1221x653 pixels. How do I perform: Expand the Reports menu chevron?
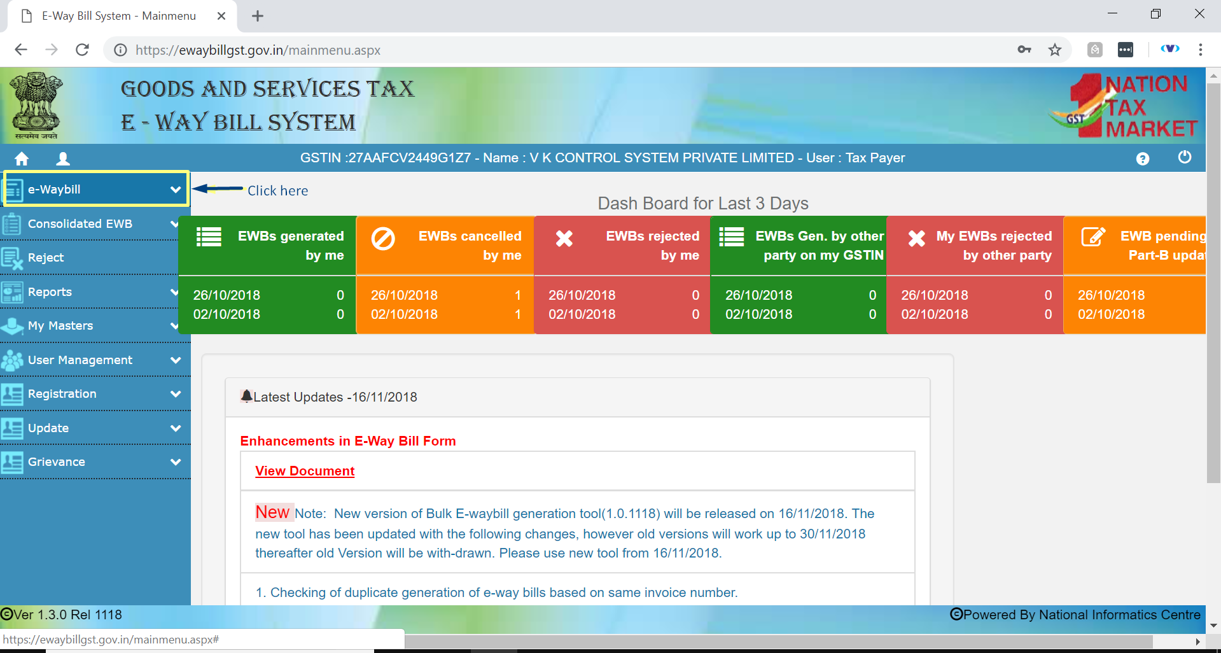[x=174, y=292]
